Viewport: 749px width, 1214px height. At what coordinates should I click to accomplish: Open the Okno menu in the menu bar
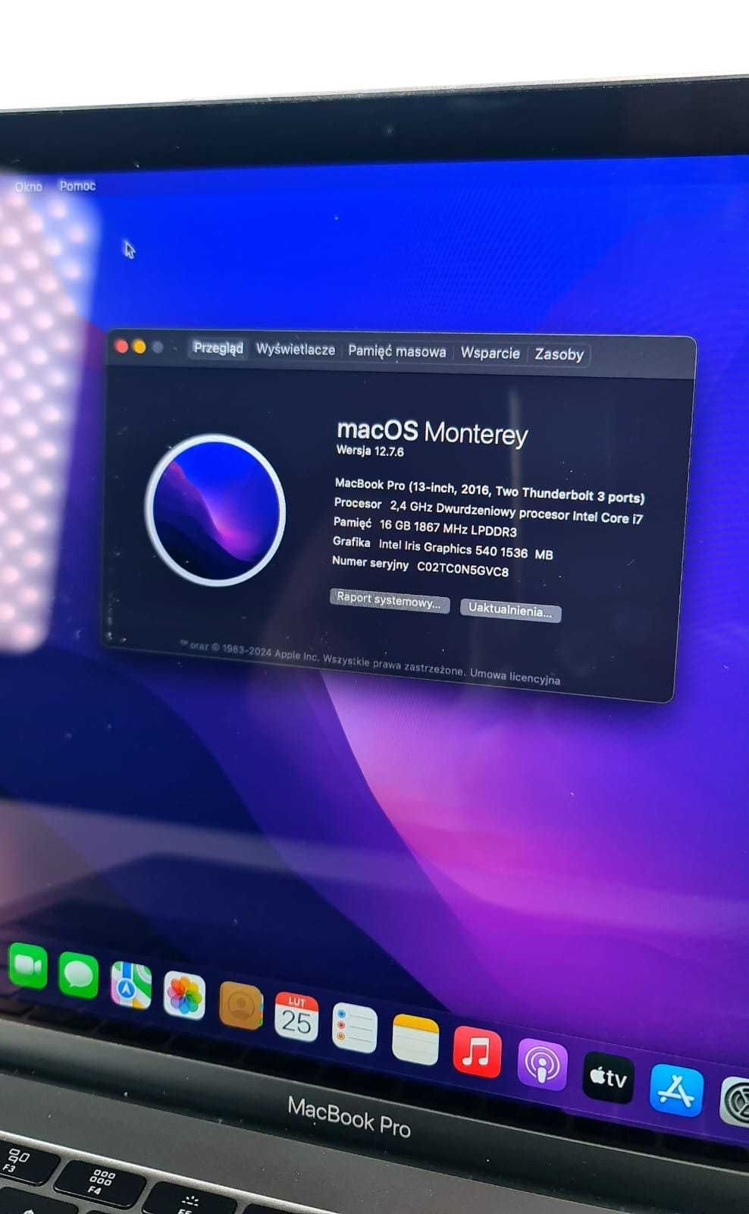[x=29, y=187]
